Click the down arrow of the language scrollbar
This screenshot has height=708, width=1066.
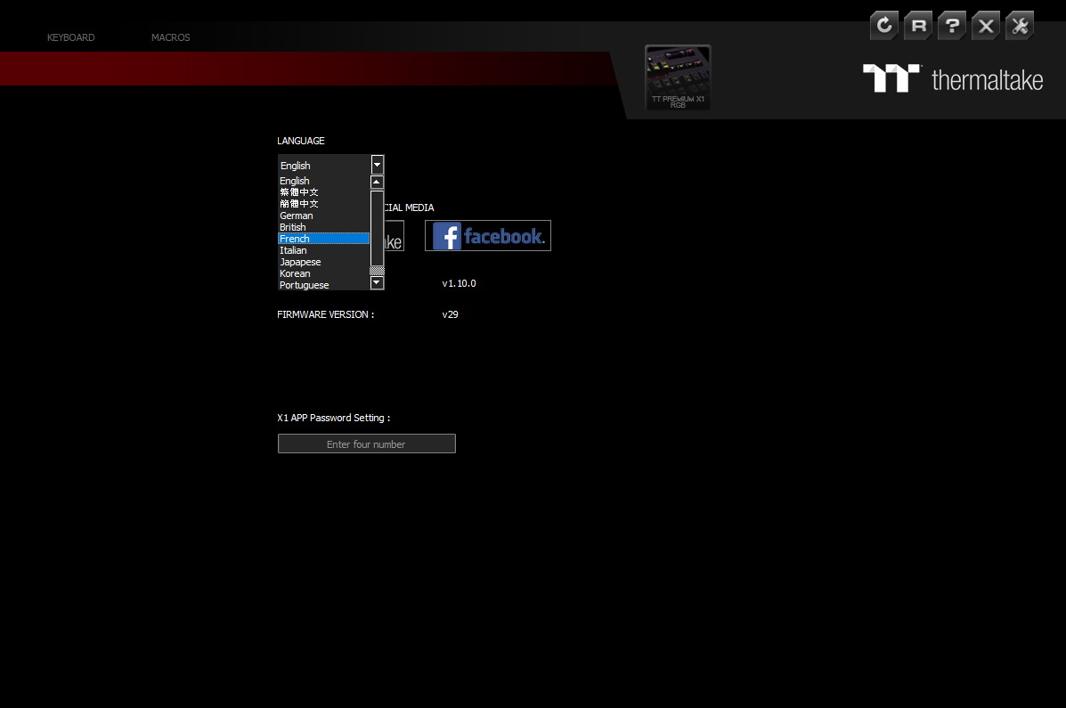tap(376, 283)
